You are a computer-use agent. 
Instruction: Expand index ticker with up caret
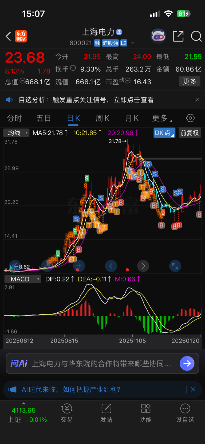click(23, 403)
